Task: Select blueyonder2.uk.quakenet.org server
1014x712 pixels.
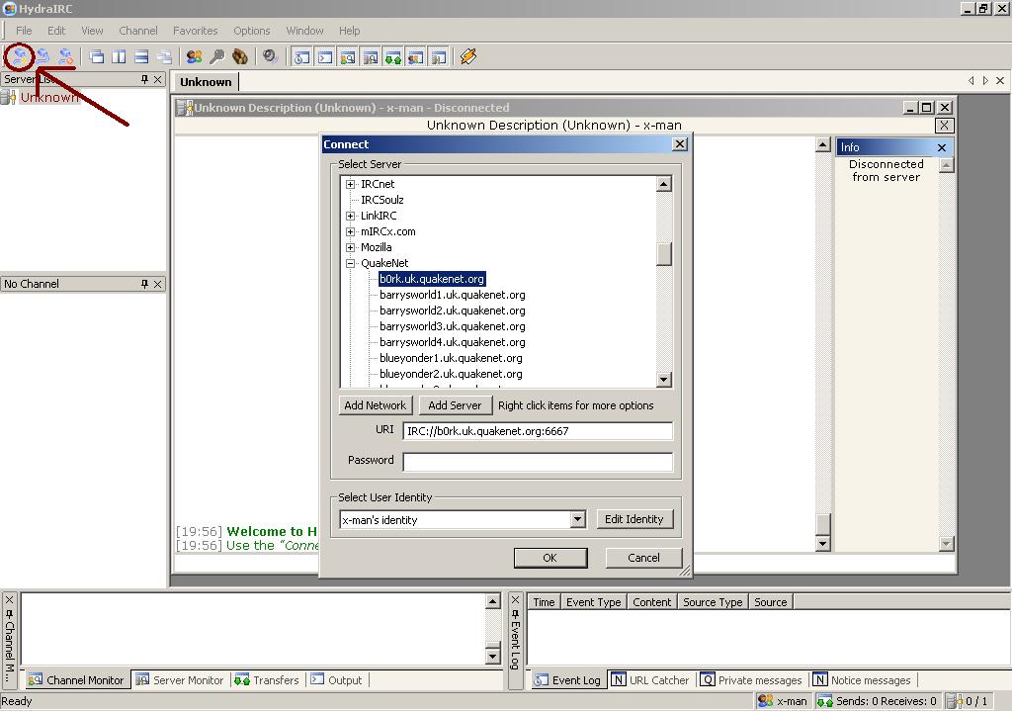Action: pyautogui.click(x=451, y=374)
